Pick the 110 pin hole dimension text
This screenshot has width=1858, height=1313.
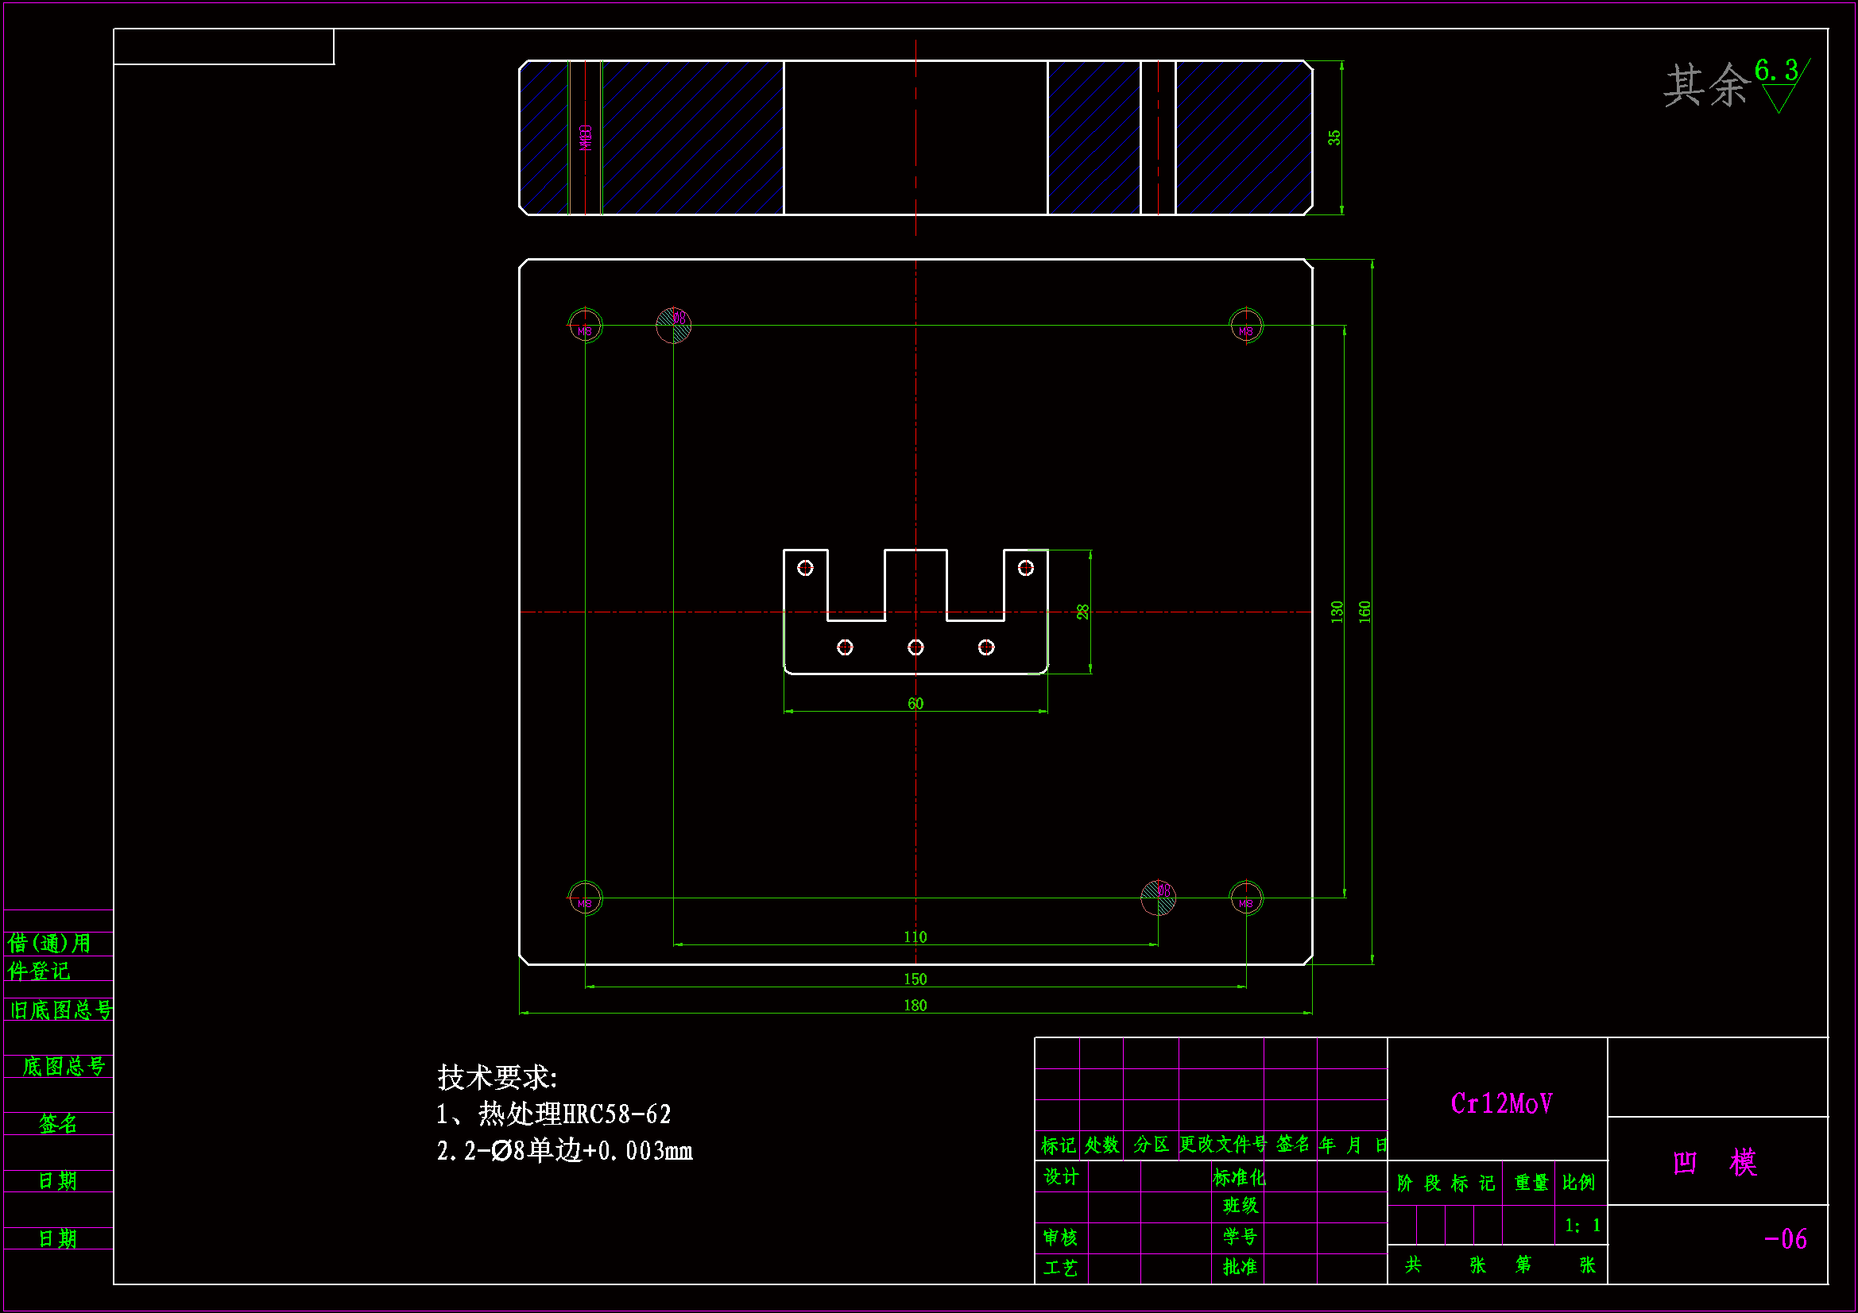coord(915,936)
